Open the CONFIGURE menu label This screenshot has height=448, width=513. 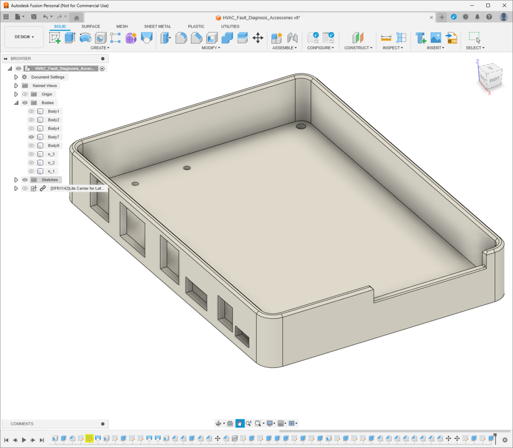(321, 48)
